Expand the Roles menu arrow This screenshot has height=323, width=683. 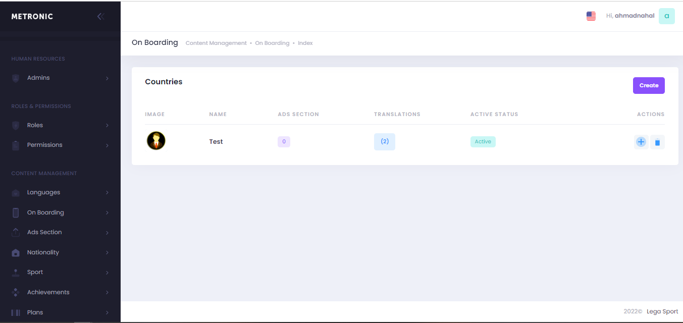tap(107, 126)
